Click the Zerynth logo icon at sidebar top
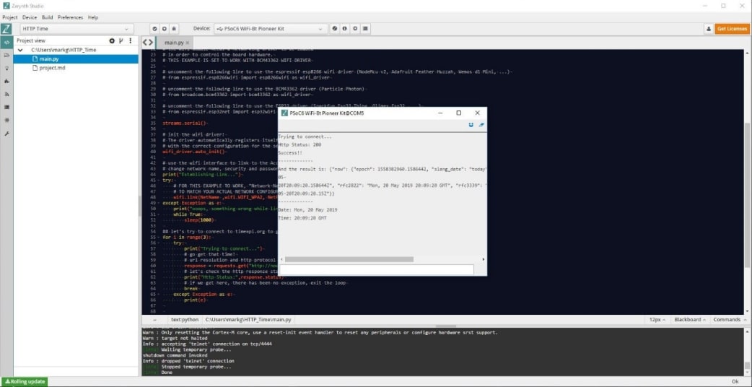This screenshot has height=387, width=752. pyautogui.click(x=6, y=29)
